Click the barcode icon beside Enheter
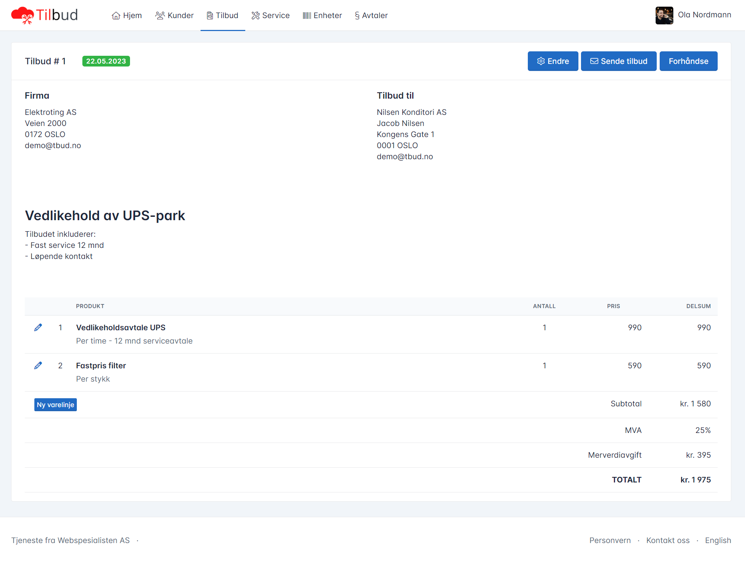Screen dimensions: 745x563 pyautogui.click(x=307, y=16)
